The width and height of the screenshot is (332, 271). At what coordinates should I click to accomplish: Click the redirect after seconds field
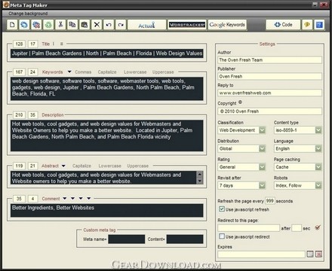297,228
